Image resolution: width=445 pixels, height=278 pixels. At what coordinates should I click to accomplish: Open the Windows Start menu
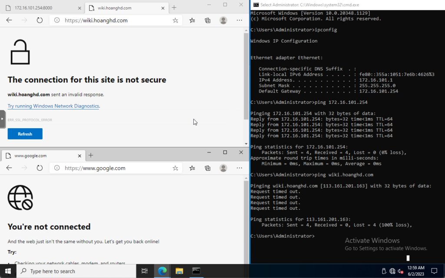pos(8,271)
